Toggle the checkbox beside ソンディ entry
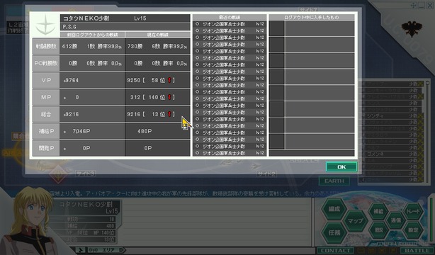The height and width of the screenshot is (255, 435). [420, 115]
